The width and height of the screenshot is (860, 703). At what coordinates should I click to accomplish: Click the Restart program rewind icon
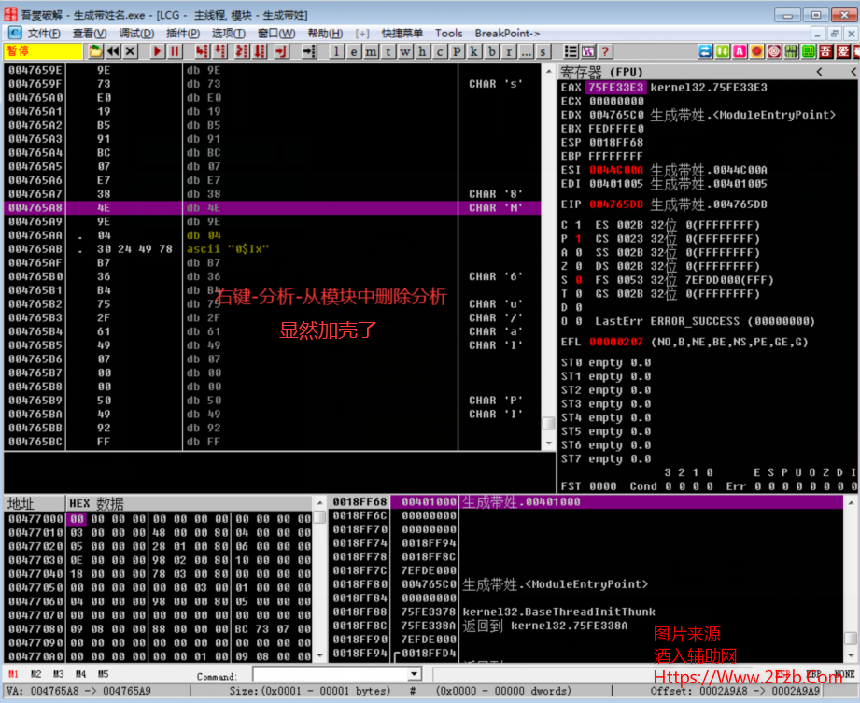tap(113, 51)
